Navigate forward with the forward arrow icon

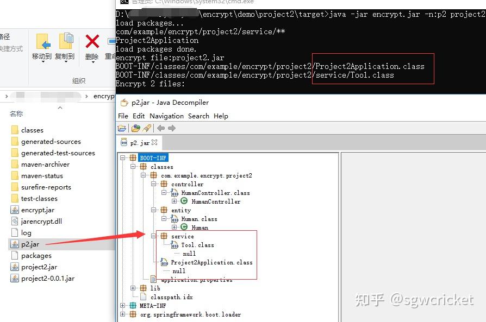[x=172, y=128]
